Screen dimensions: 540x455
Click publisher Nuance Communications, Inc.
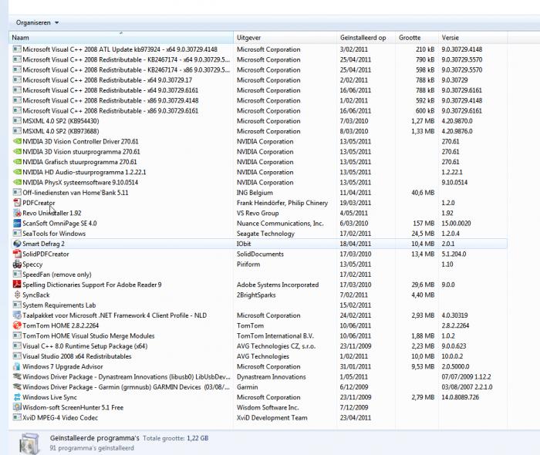pos(280,224)
